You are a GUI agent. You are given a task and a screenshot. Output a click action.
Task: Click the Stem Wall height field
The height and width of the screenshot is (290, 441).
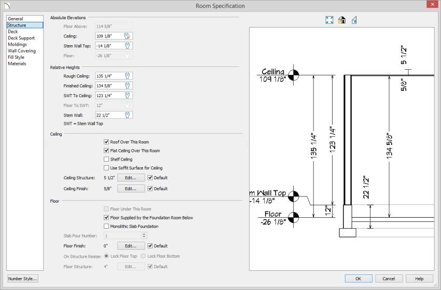[x=114, y=115]
